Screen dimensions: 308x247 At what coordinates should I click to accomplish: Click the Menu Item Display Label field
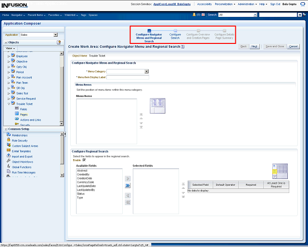coord(128,77)
